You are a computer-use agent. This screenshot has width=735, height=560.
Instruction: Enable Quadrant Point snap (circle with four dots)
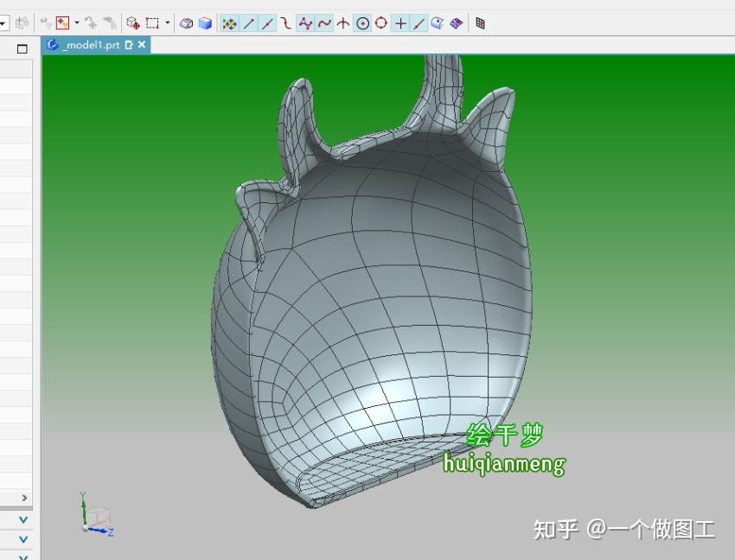(x=381, y=23)
